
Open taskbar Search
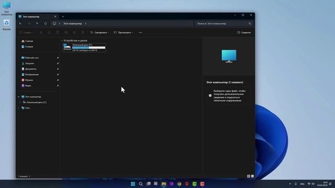141,184
